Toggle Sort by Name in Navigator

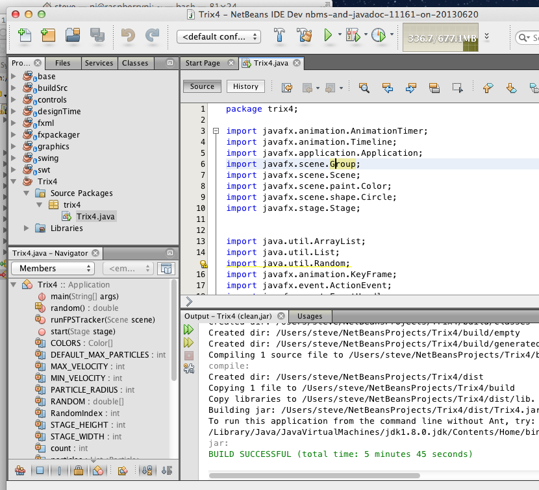click(147, 471)
